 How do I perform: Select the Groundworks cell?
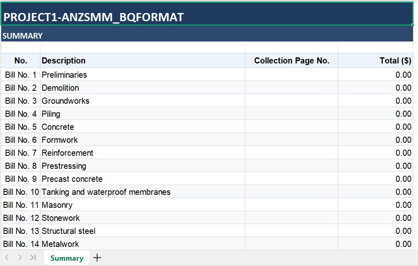point(143,100)
